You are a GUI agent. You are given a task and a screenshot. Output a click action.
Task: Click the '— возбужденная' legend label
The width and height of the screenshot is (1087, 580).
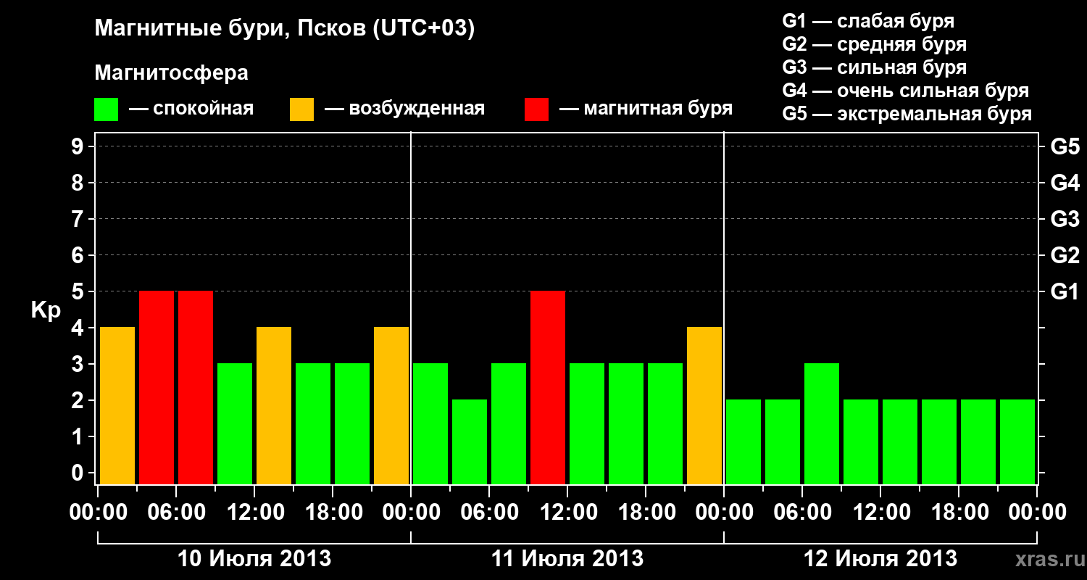pyautogui.click(x=404, y=109)
